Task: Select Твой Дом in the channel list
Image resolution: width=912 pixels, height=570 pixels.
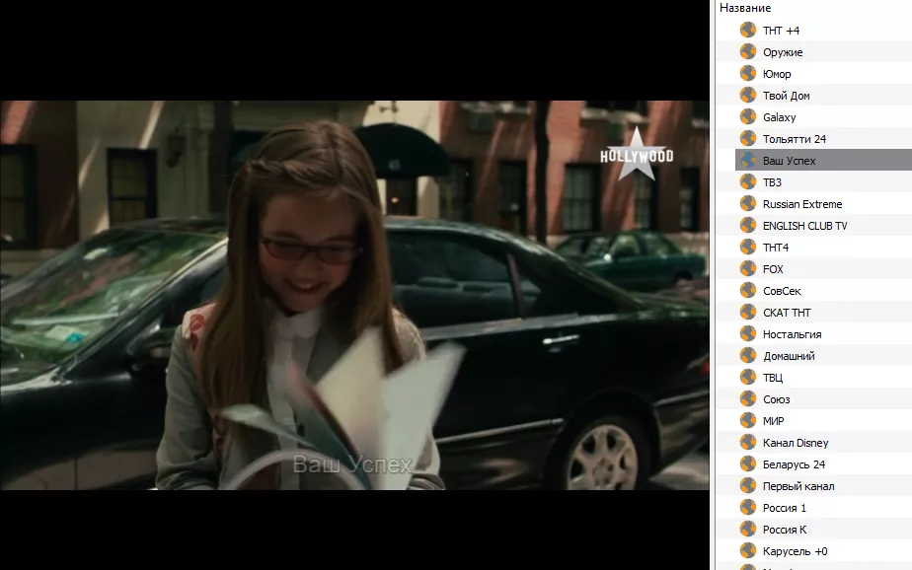Action: click(x=787, y=96)
